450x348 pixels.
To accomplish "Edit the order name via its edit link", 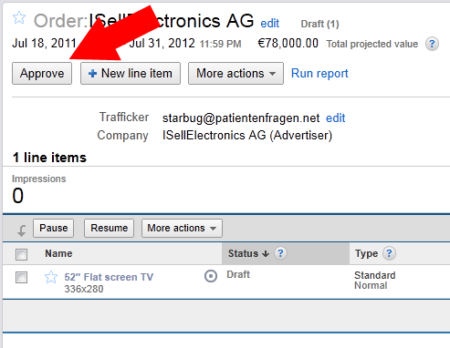I will (x=269, y=24).
